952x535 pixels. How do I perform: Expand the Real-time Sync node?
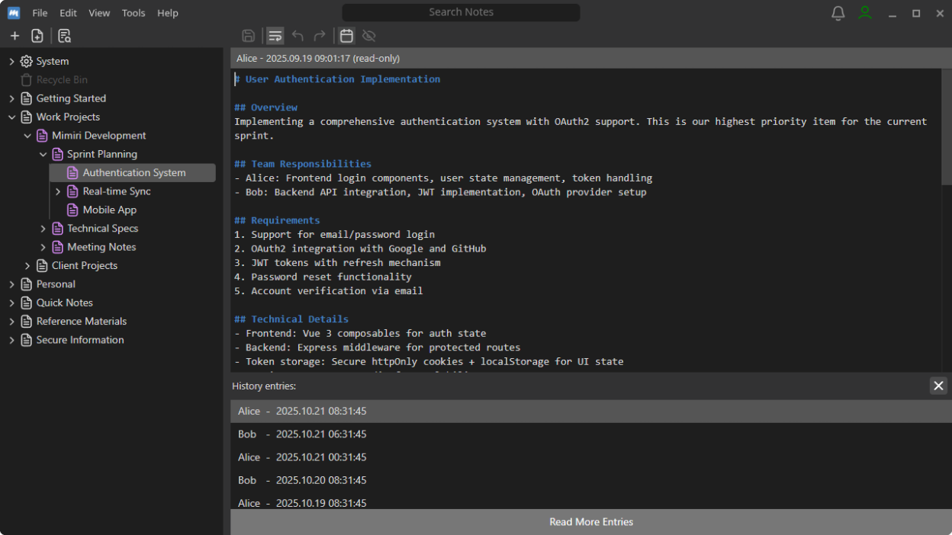click(58, 191)
